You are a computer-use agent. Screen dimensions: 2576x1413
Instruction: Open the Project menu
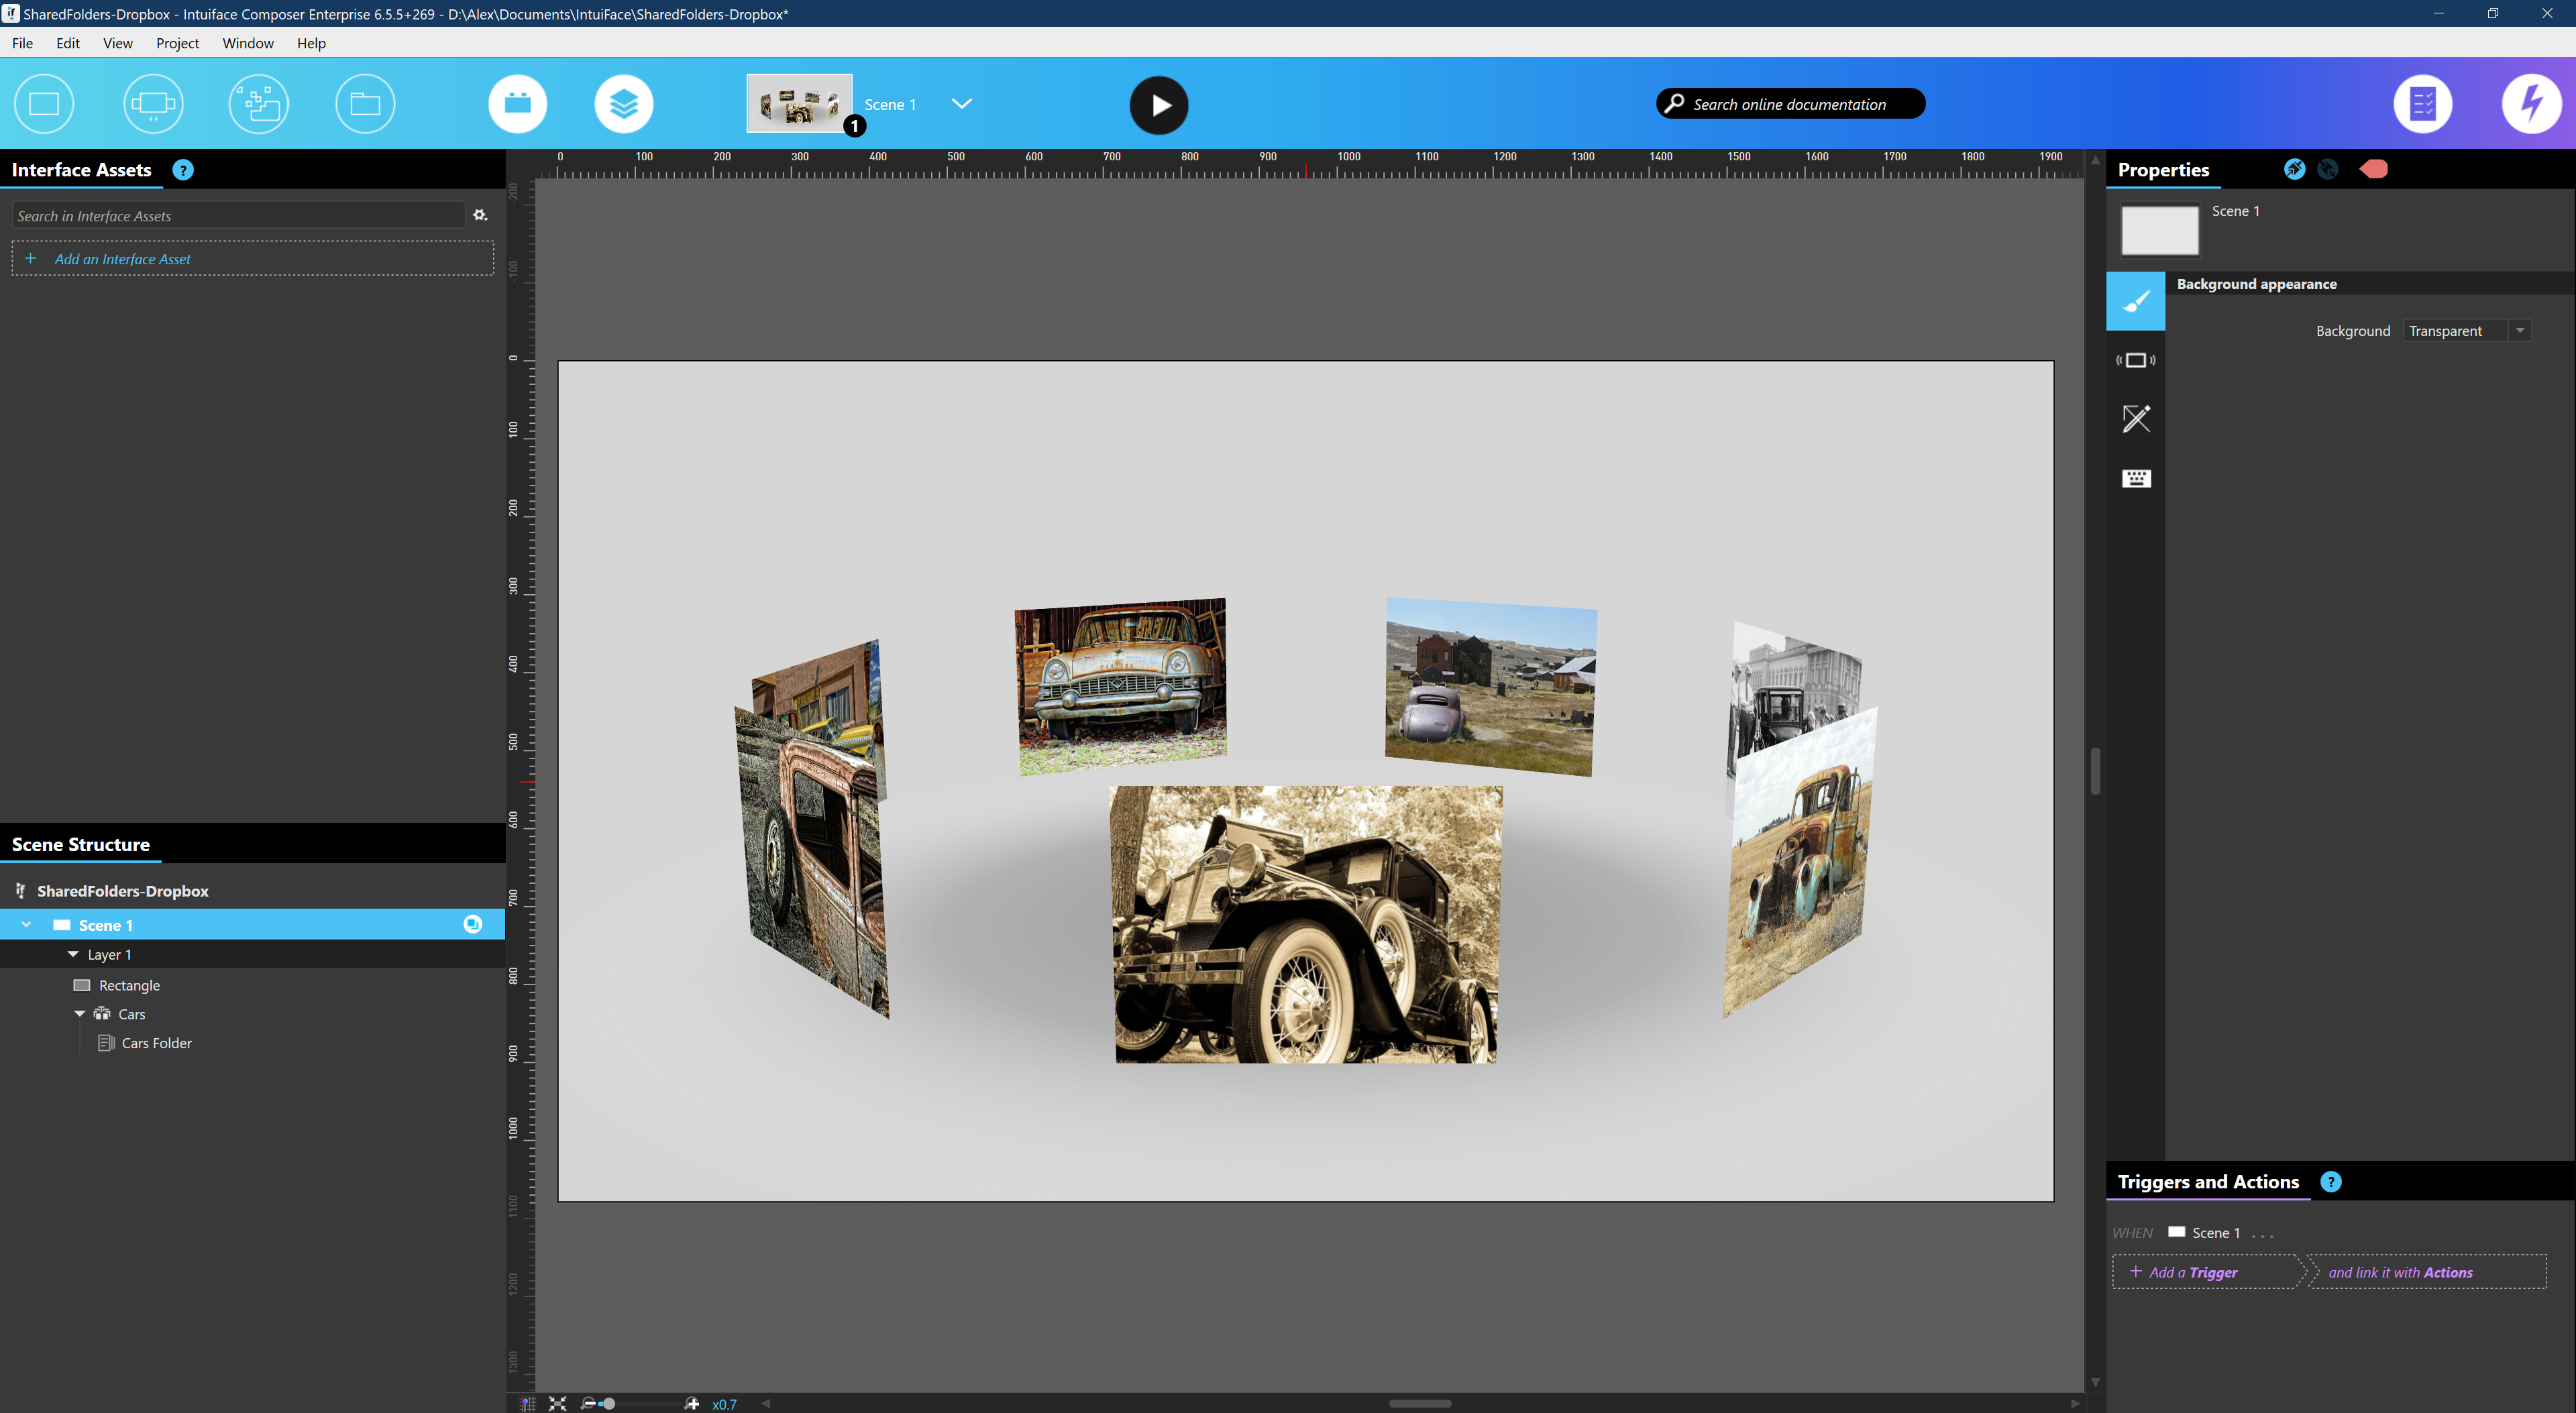pyautogui.click(x=177, y=43)
